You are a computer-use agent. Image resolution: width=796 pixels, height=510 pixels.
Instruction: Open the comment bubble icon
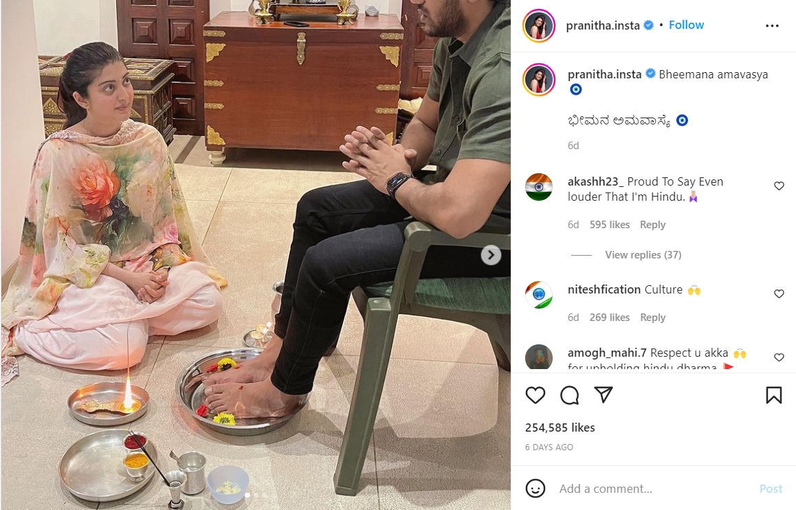tap(570, 395)
